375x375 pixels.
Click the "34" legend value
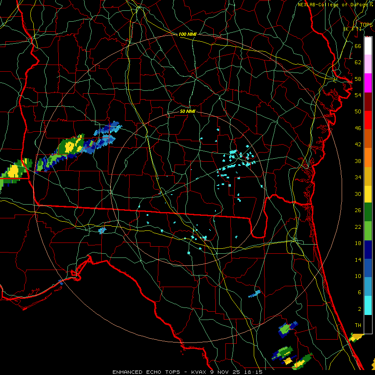click(358, 177)
